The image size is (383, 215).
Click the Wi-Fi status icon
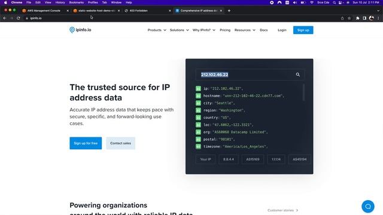point(312,2)
